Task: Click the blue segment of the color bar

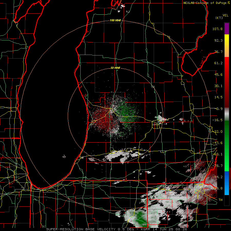Action: pos(227,183)
